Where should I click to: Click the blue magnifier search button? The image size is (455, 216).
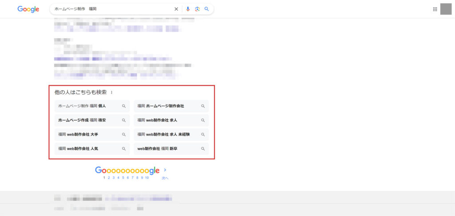point(207,9)
